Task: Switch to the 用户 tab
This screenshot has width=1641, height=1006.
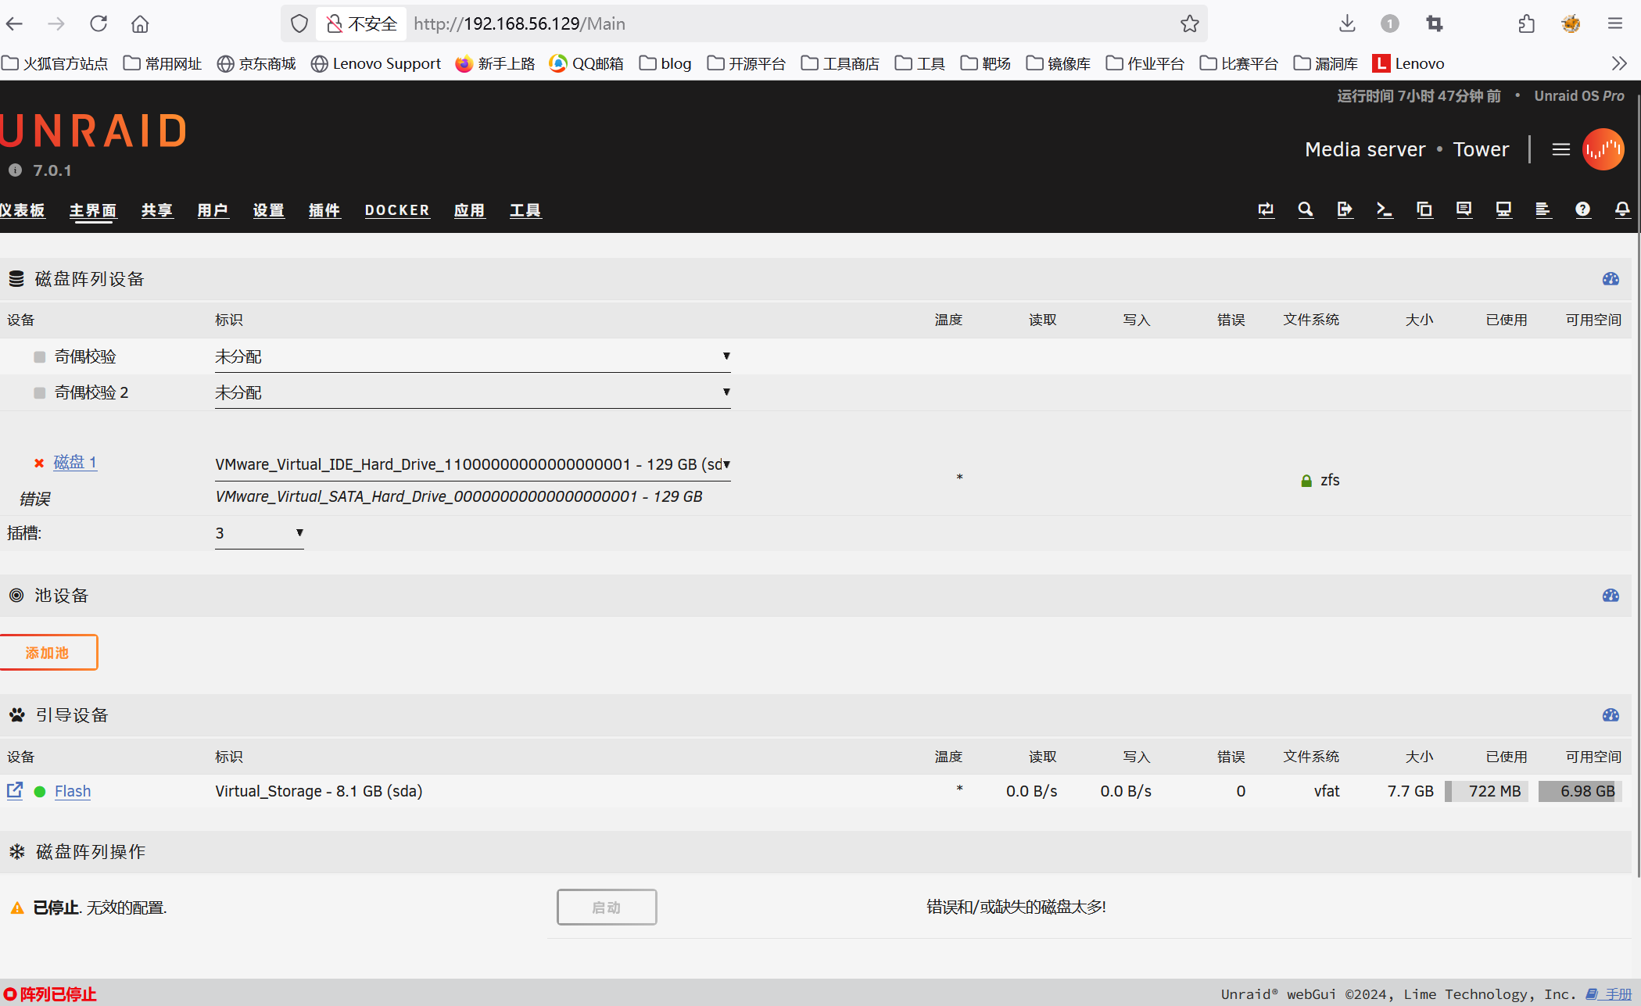Action: 213,210
